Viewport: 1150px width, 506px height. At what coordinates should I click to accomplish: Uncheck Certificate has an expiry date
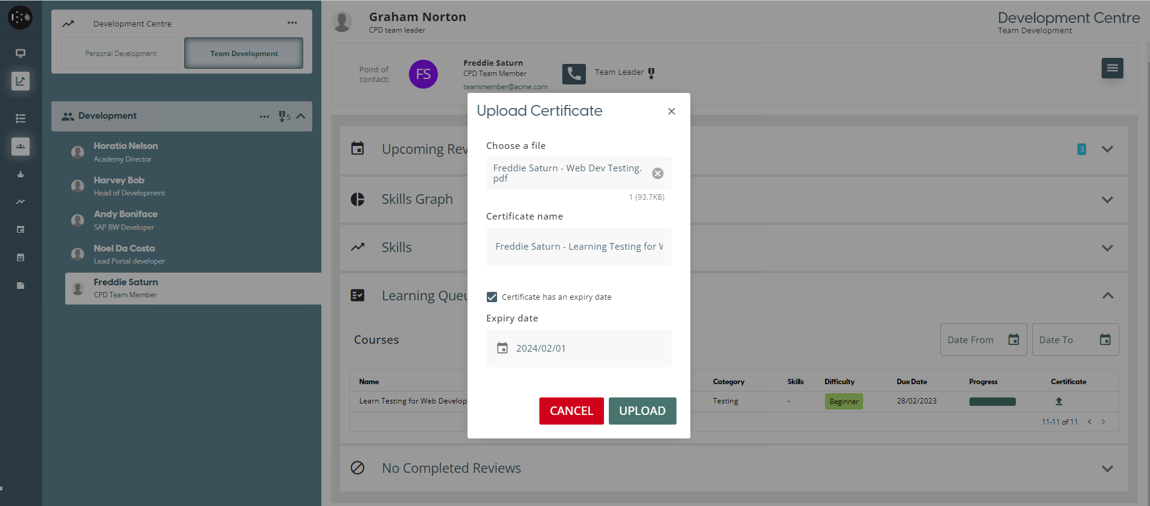492,297
